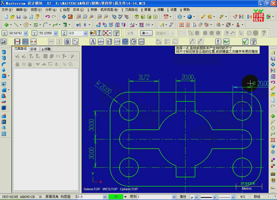Screen dimensions: 277x200
Task: Save the file with the floppy disk icon
Action: [x=19, y=17]
